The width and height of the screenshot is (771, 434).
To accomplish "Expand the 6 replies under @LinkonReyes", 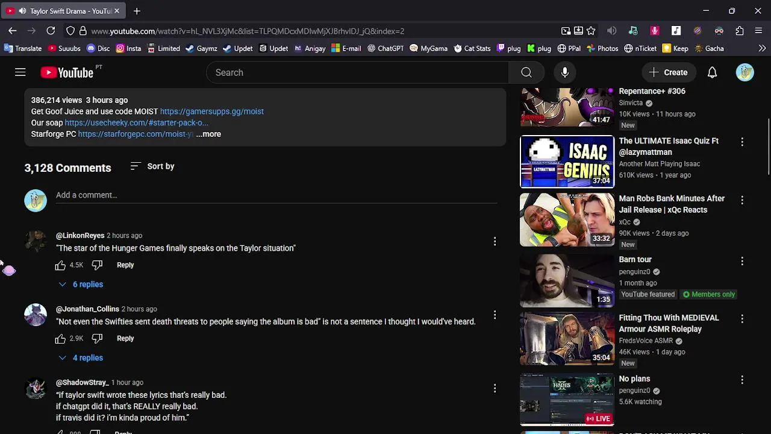I will coord(81,285).
